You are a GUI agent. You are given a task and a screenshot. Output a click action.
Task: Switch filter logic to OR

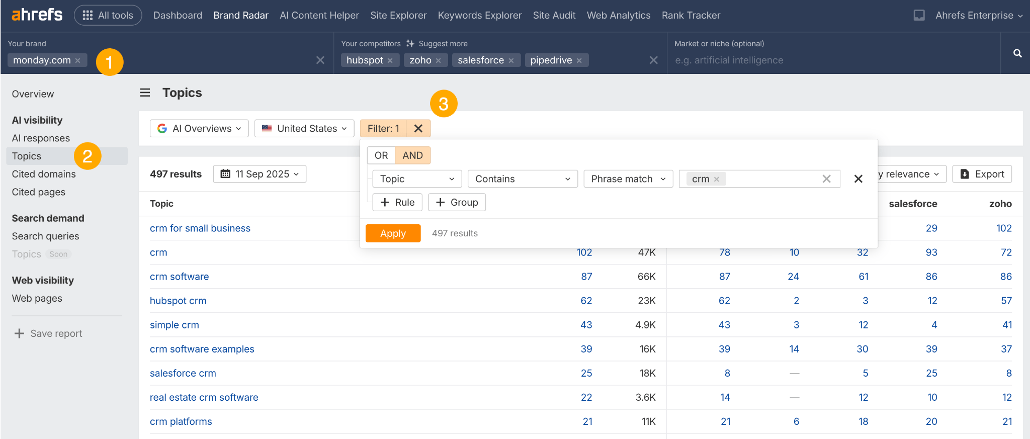381,155
